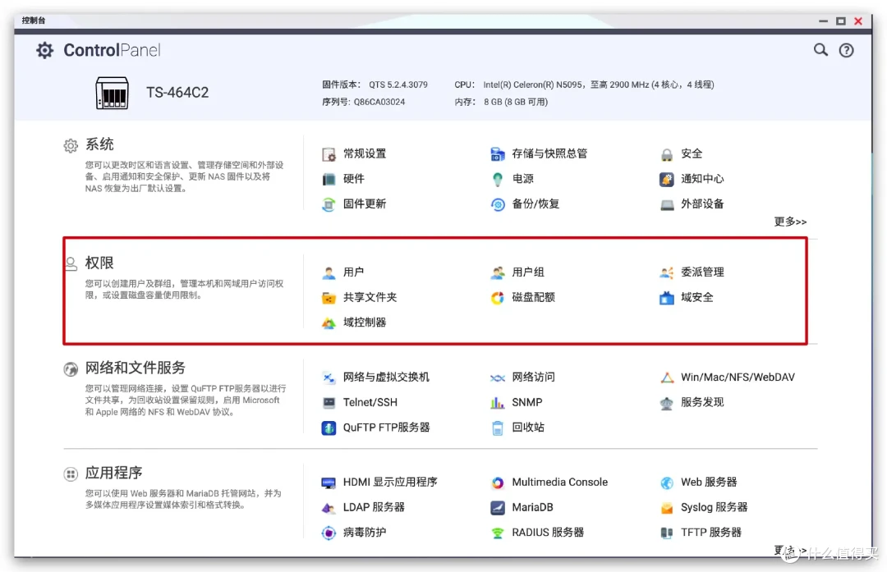Open the 磁盘配额 quota icon
The width and height of the screenshot is (887, 572).
497,298
